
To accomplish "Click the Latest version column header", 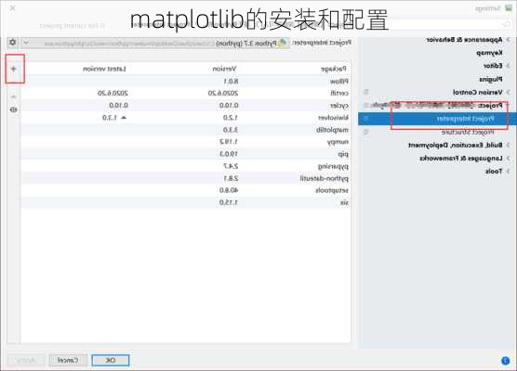I will coord(104,69).
